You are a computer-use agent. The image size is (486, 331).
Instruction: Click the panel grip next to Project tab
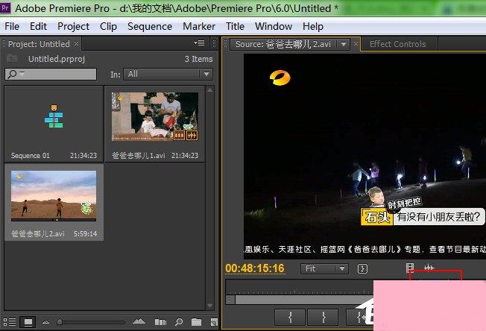(x=214, y=44)
